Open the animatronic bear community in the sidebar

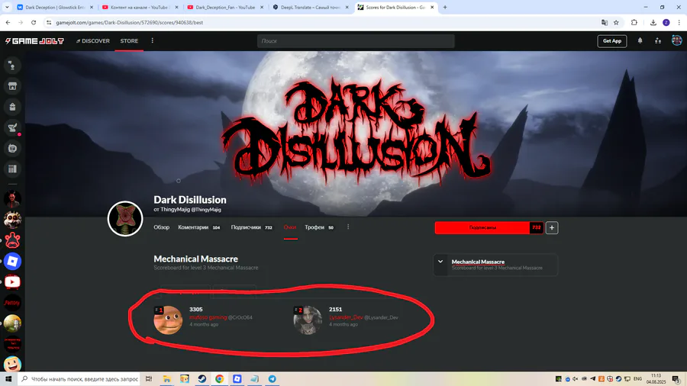click(x=12, y=220)
